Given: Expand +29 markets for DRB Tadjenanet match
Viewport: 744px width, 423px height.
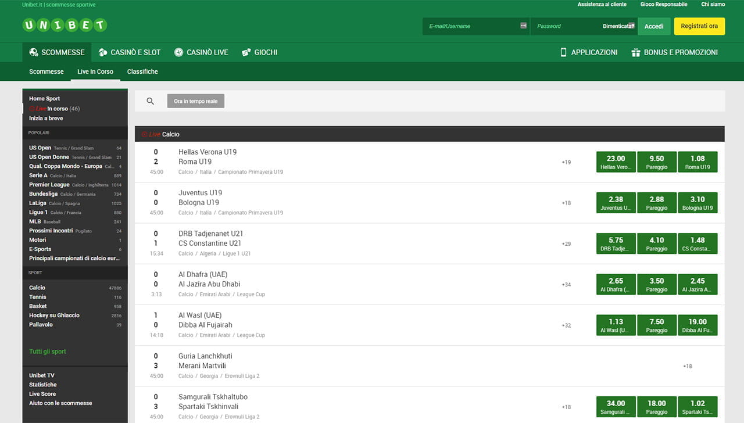Looking at the screenshot, I should pyautogui.click(x=566, y=243).
